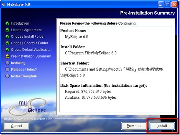The image size is (180, 135).
Task: Select the Installing... step label
Action: [19, 63]
